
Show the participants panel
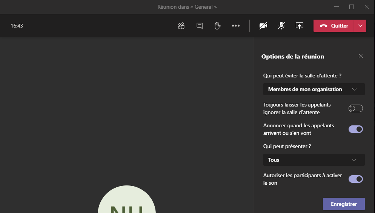click(181, 26)
